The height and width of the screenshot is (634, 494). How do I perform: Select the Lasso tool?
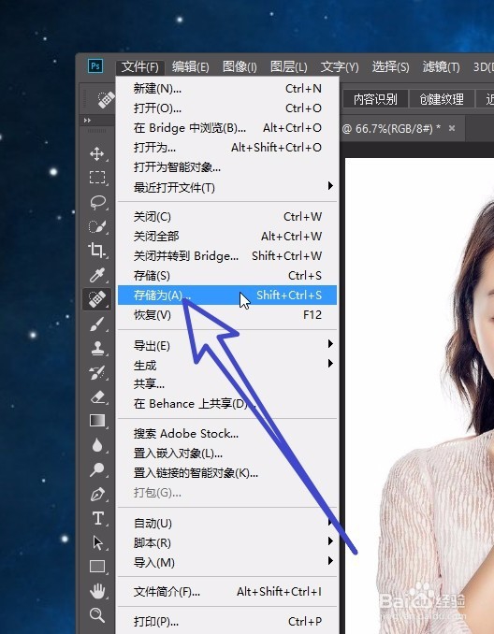click(96, 202)
